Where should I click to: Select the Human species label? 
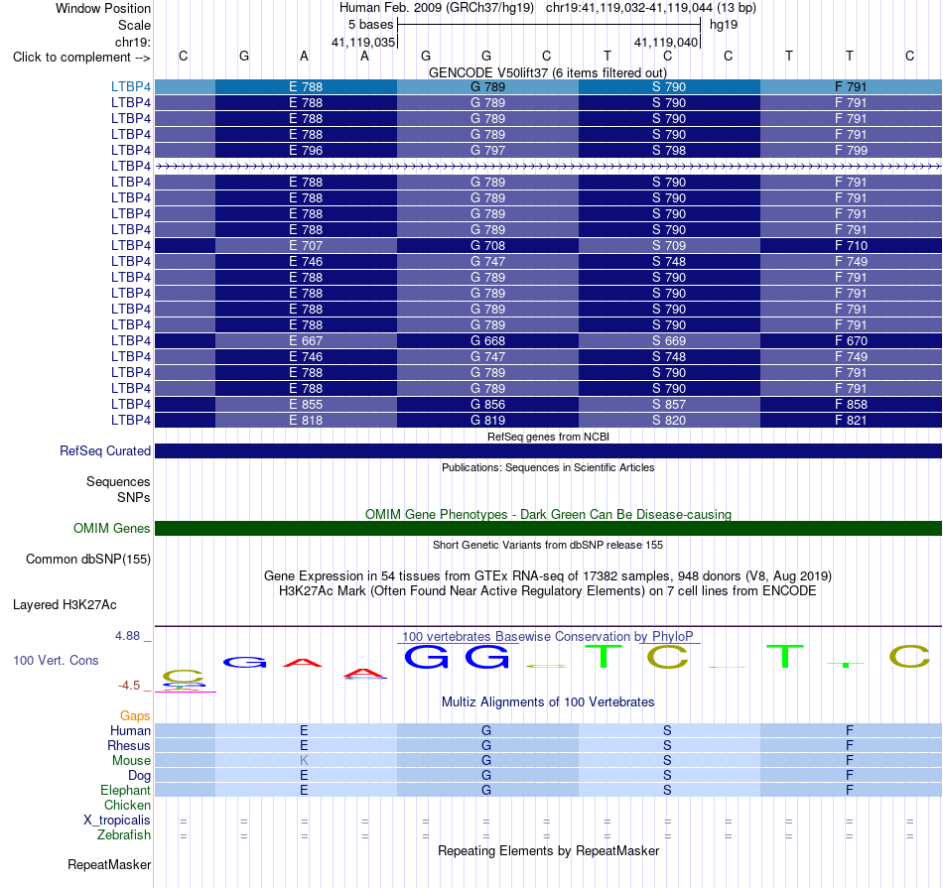pos(130,731)
